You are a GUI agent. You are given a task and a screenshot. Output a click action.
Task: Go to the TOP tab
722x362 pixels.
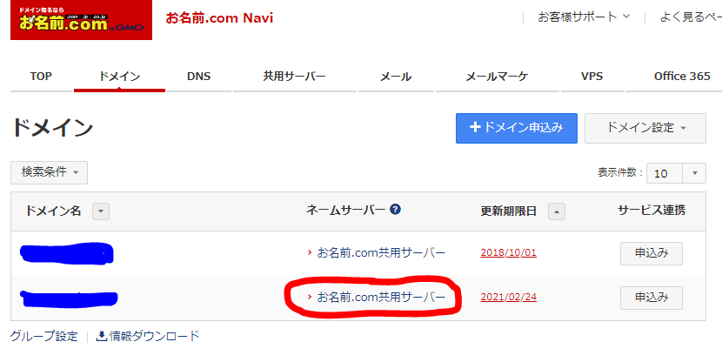(41, 77)
